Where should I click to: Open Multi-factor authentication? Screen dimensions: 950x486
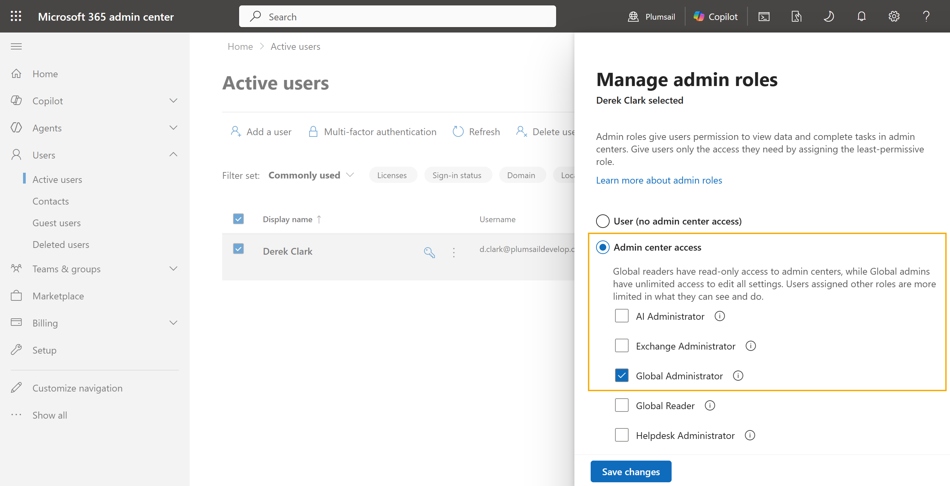[x=372, y=132]
